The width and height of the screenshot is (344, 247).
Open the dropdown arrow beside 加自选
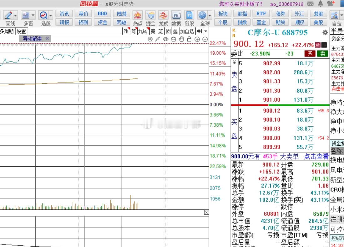coord(205,31)
